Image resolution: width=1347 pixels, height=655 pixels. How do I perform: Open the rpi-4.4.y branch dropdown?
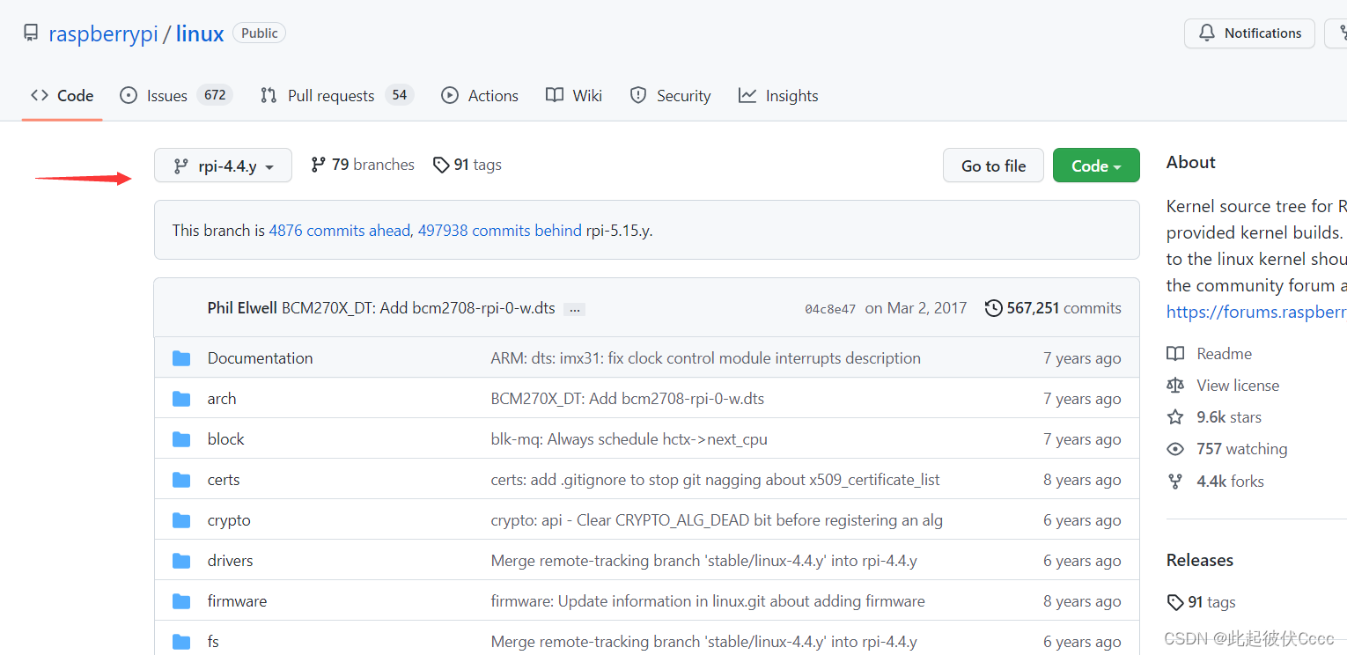[223, 166]
